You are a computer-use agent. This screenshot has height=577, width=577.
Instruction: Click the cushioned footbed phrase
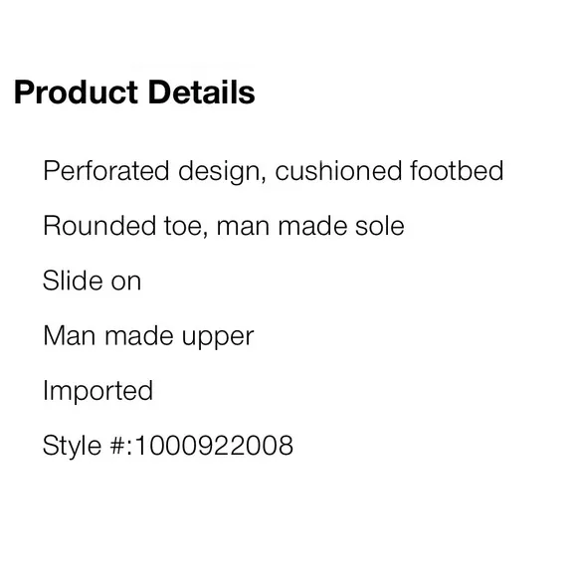(389, 171)
